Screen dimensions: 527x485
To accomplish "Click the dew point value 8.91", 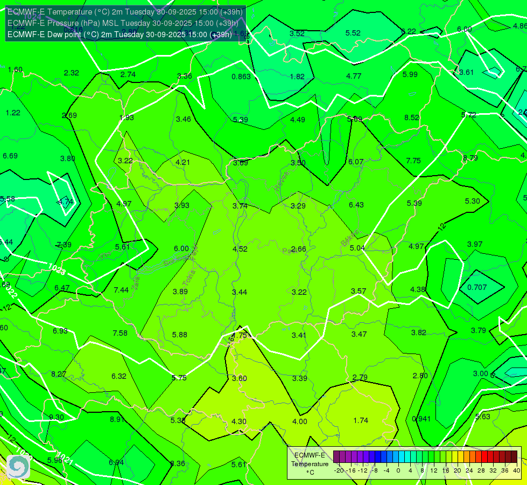I will [117, 419].
